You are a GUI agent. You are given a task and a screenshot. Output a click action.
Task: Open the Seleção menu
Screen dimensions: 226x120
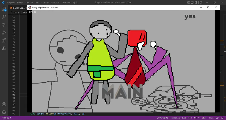29,2
